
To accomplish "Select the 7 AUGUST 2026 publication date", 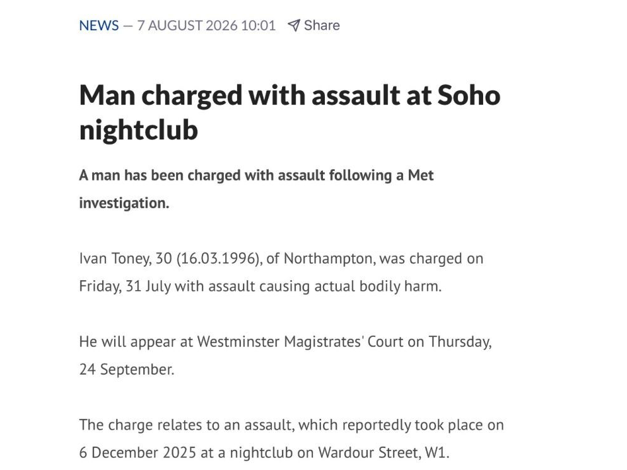I will click(x=187, y=26).
